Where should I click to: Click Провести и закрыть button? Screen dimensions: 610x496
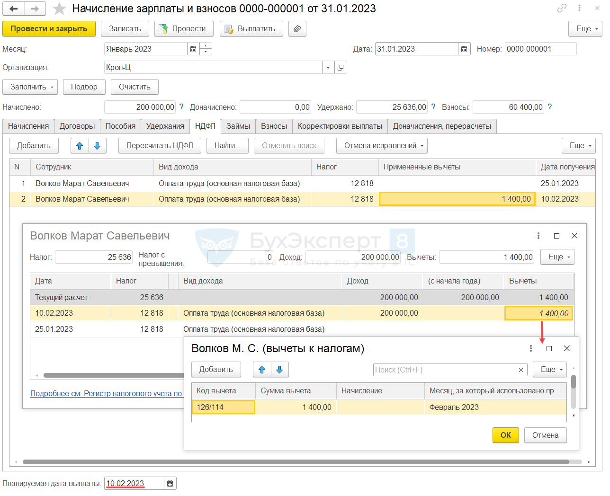coord(49,29)
